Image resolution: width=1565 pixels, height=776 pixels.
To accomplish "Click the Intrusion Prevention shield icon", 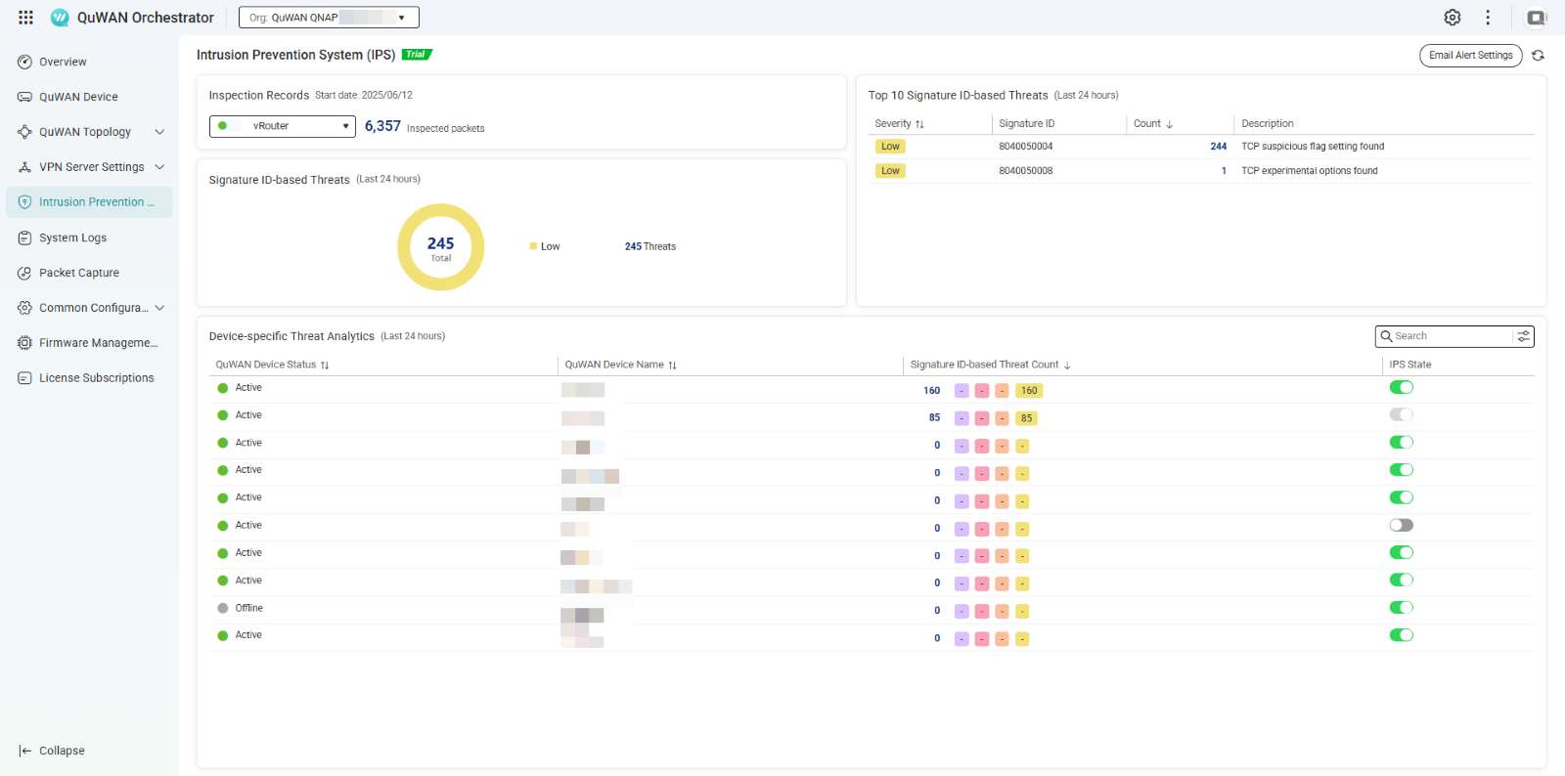I will 24,202.
